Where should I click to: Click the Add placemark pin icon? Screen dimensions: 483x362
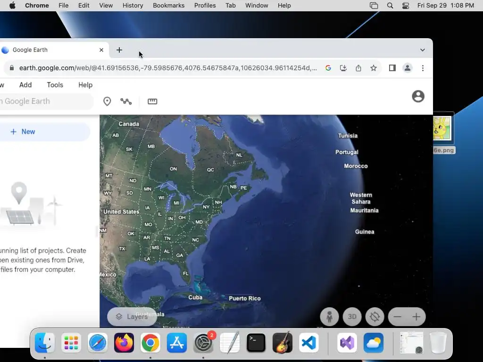(107, 101)
